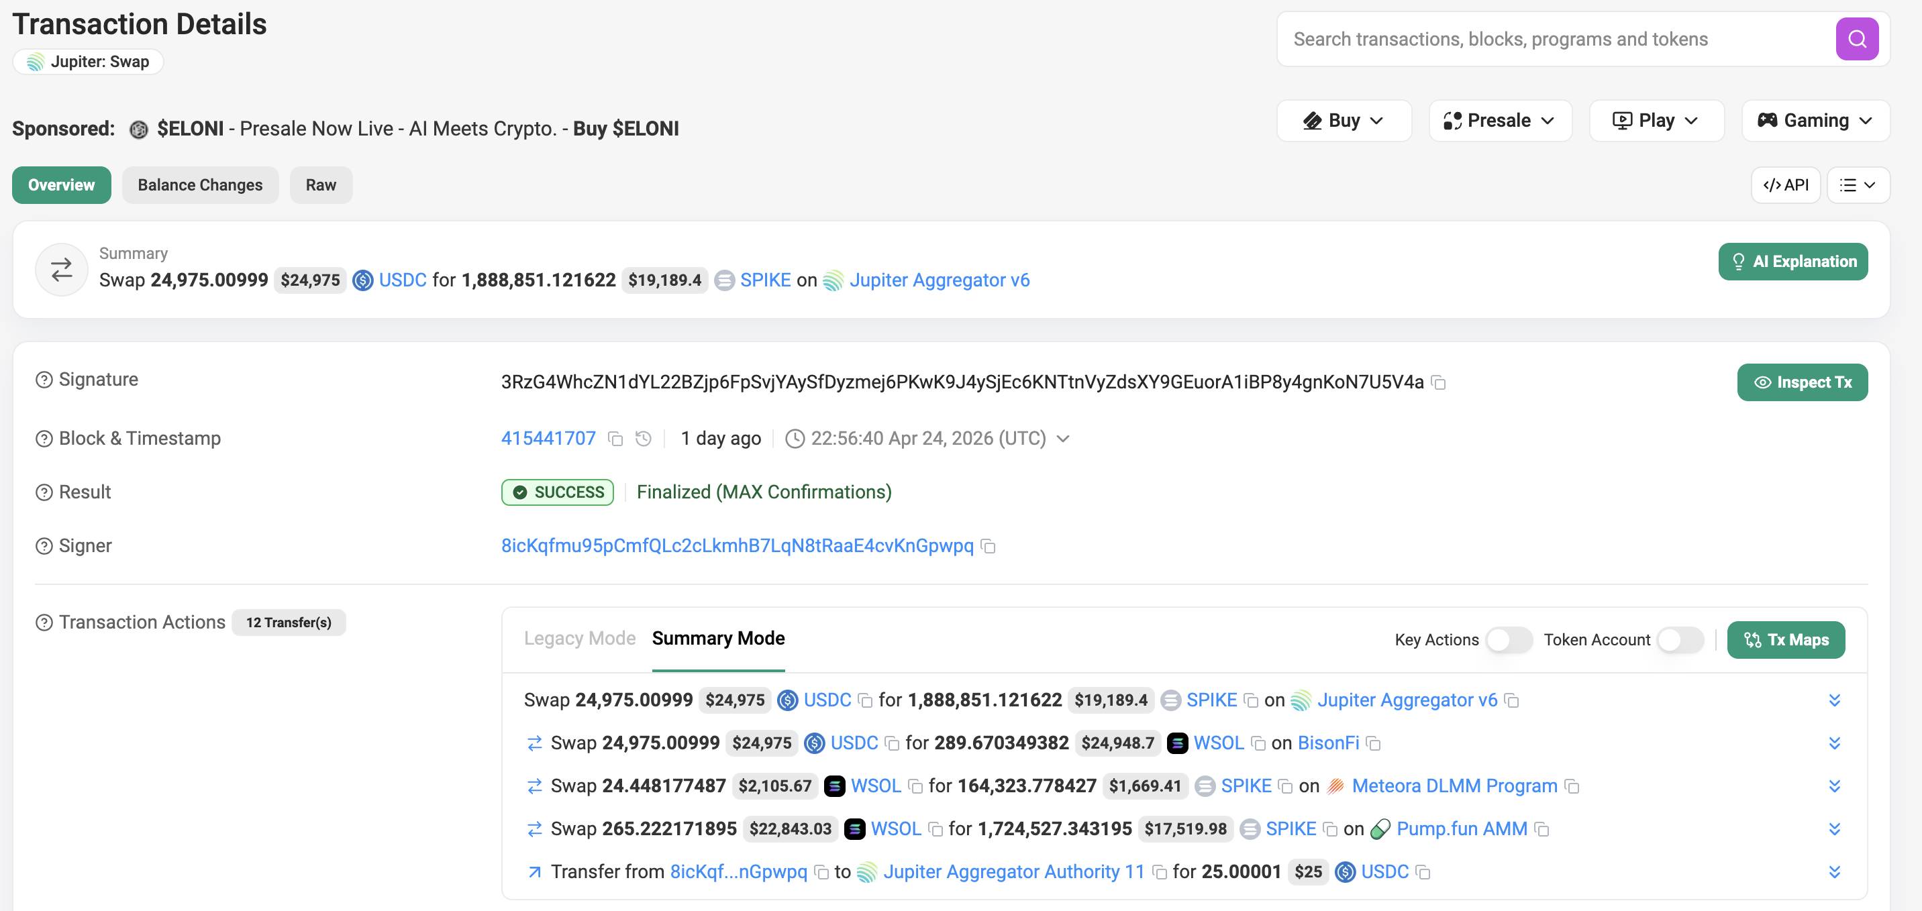
Task: Copy the transaction signature
Action: [1439, 383]
